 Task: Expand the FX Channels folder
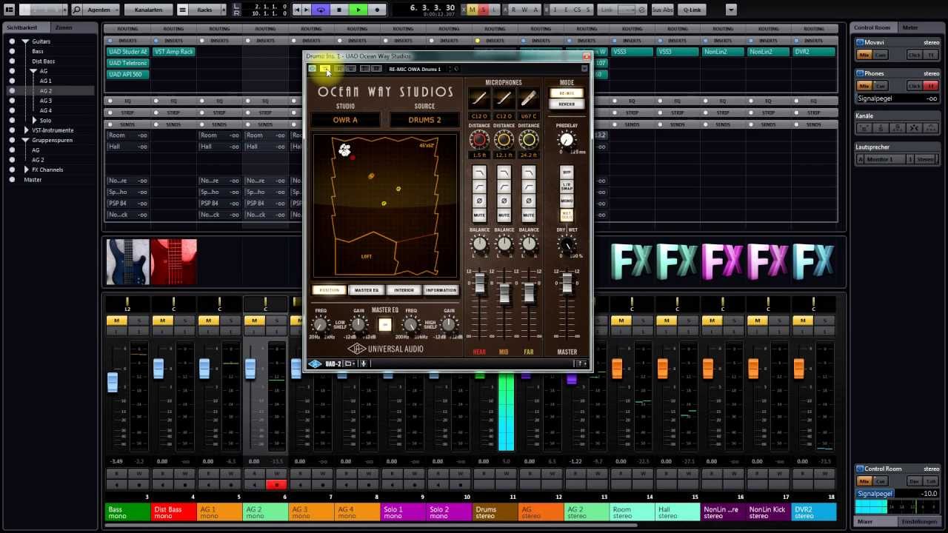25,170
